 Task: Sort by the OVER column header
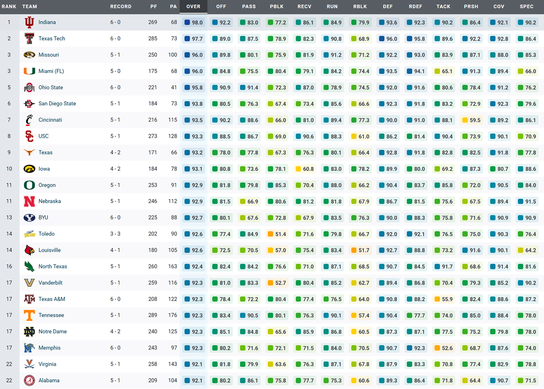tap(193, 7)
